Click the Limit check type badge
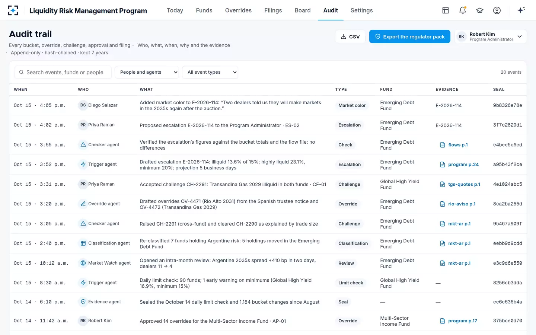The image size is (536, 335). [351, 283]
